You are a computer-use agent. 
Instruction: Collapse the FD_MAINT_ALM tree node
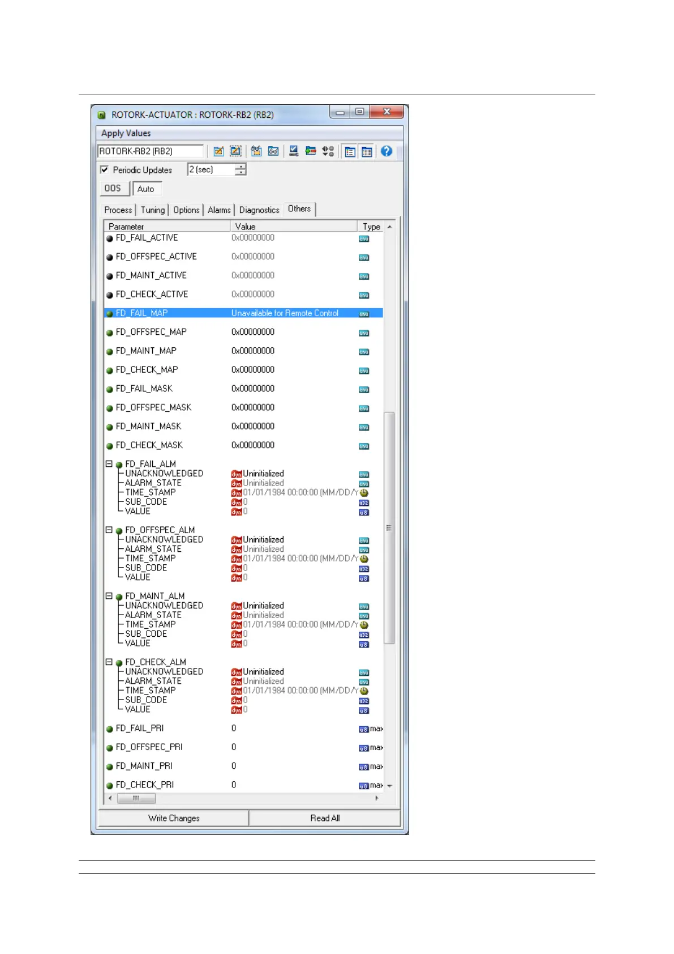(x=109, y=596)
